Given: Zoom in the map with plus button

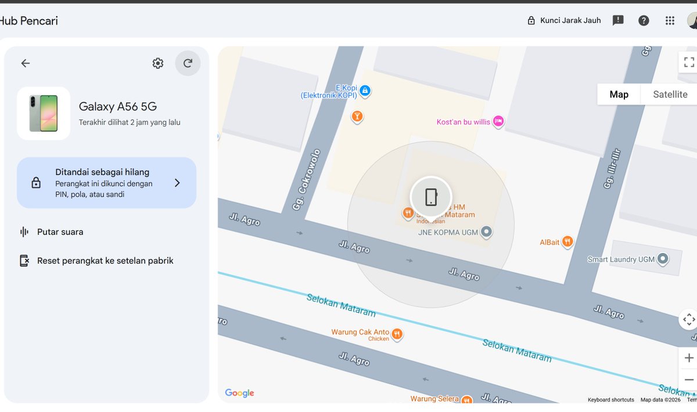Looking at the screenshot, I should (689, 358).
